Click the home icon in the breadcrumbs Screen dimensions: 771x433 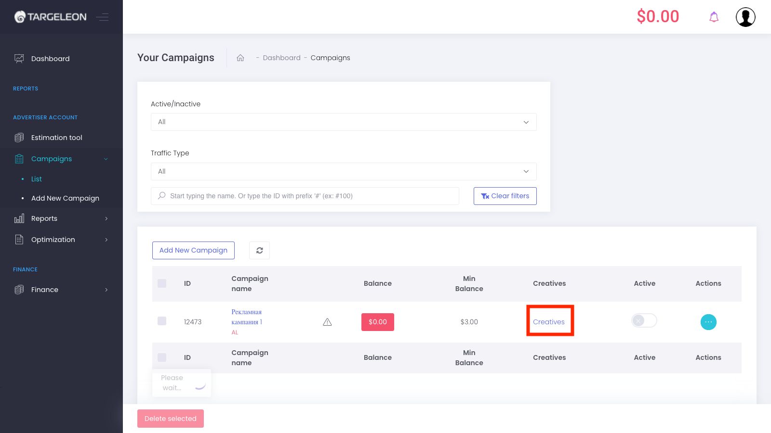pos(240,57)
